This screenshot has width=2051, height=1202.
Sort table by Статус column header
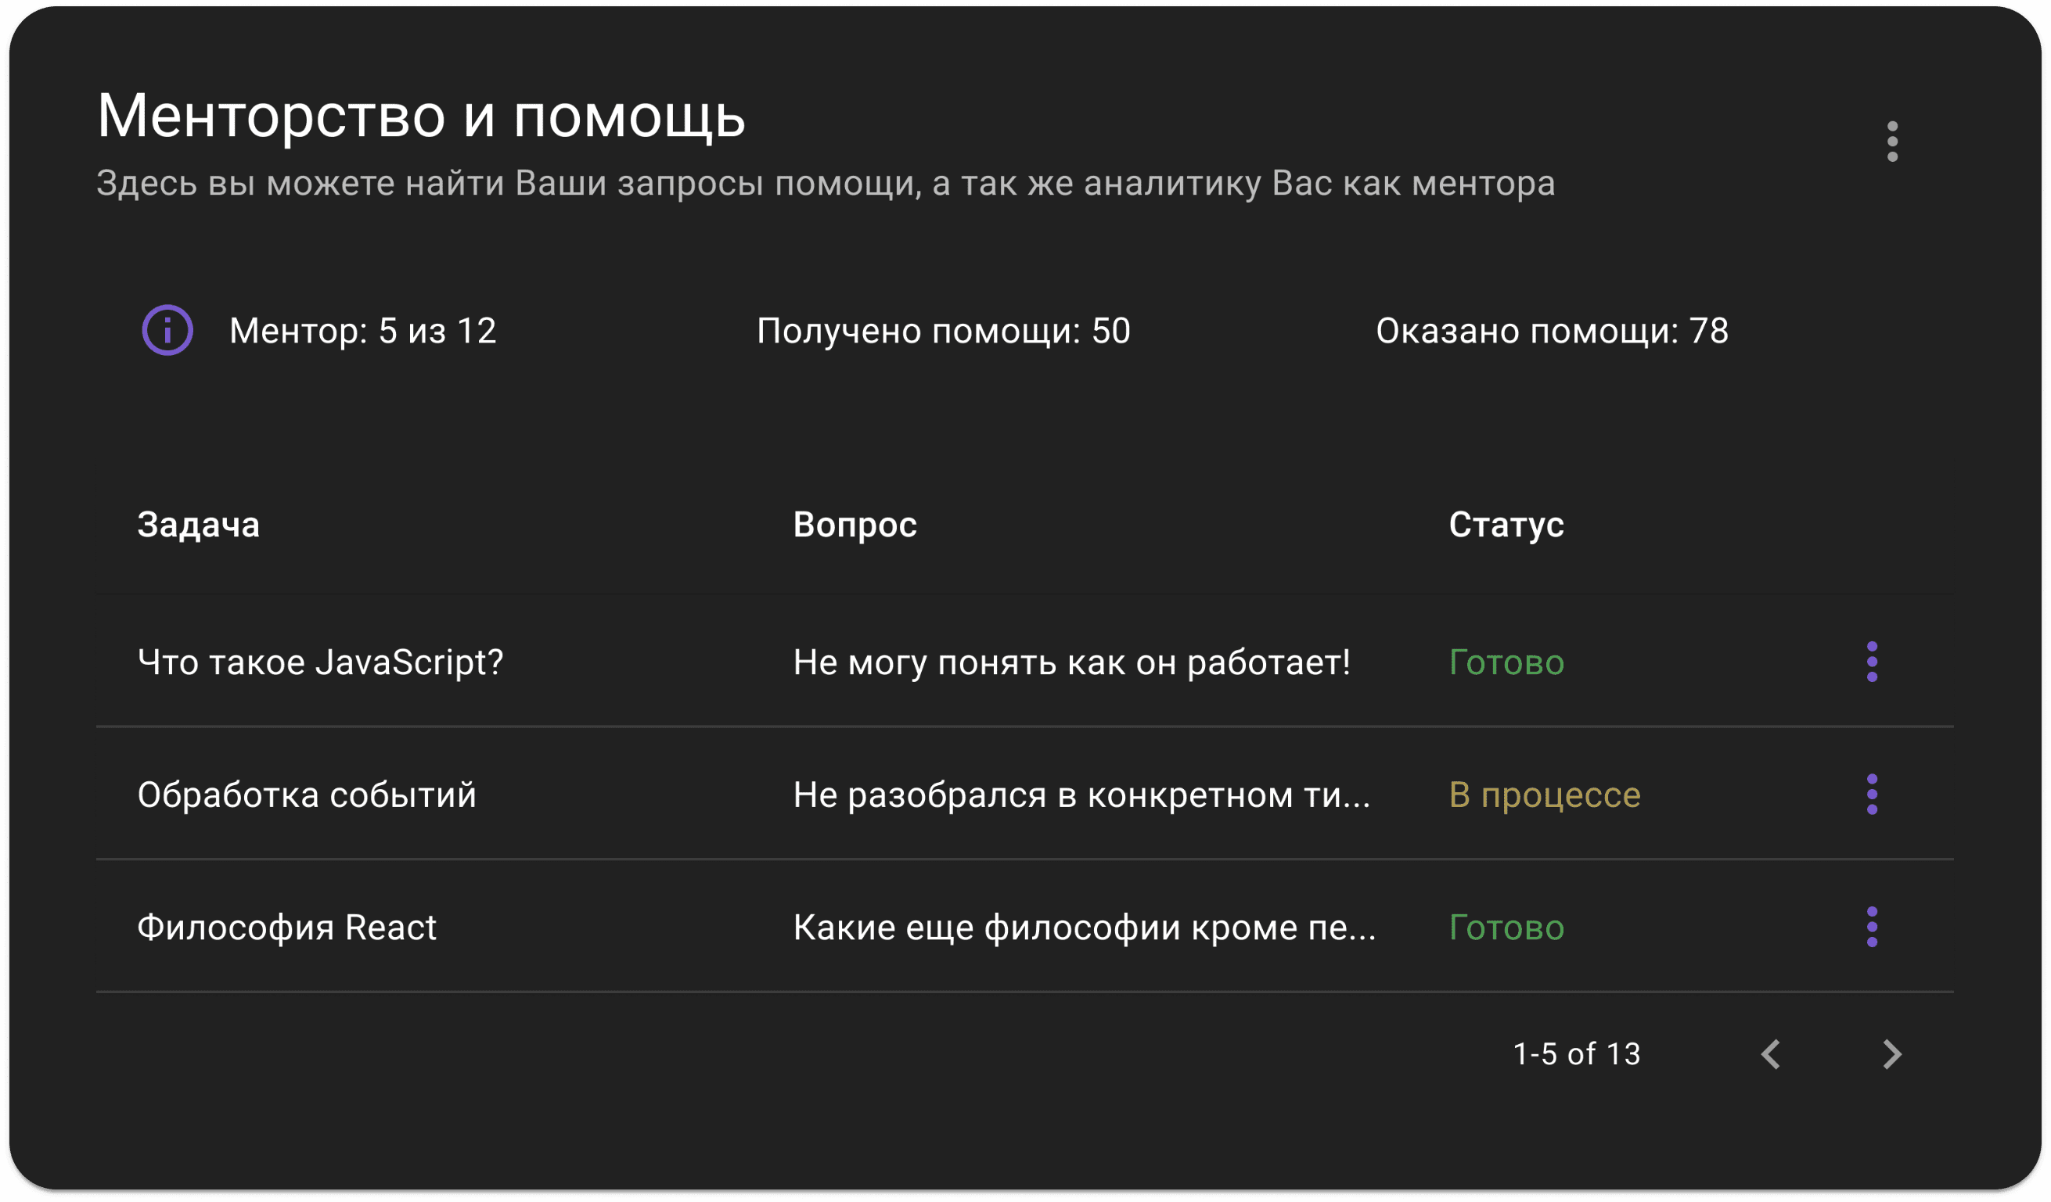click(x=1506, y=525)
